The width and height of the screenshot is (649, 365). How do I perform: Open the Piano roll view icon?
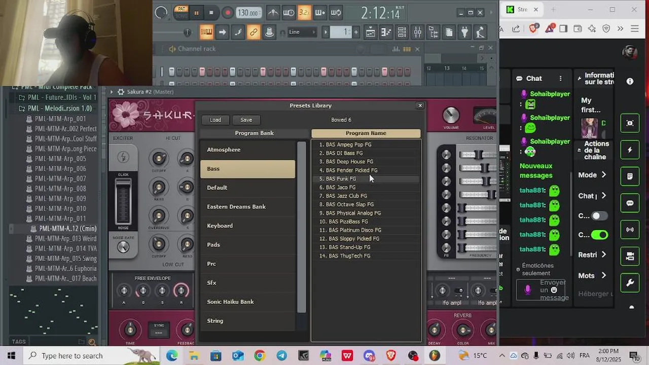pos(386,32)
